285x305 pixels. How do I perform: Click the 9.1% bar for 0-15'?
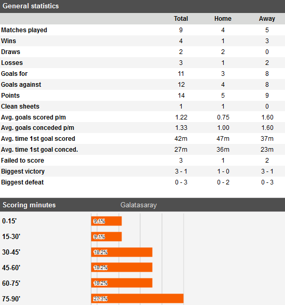[x=106, y=221]
